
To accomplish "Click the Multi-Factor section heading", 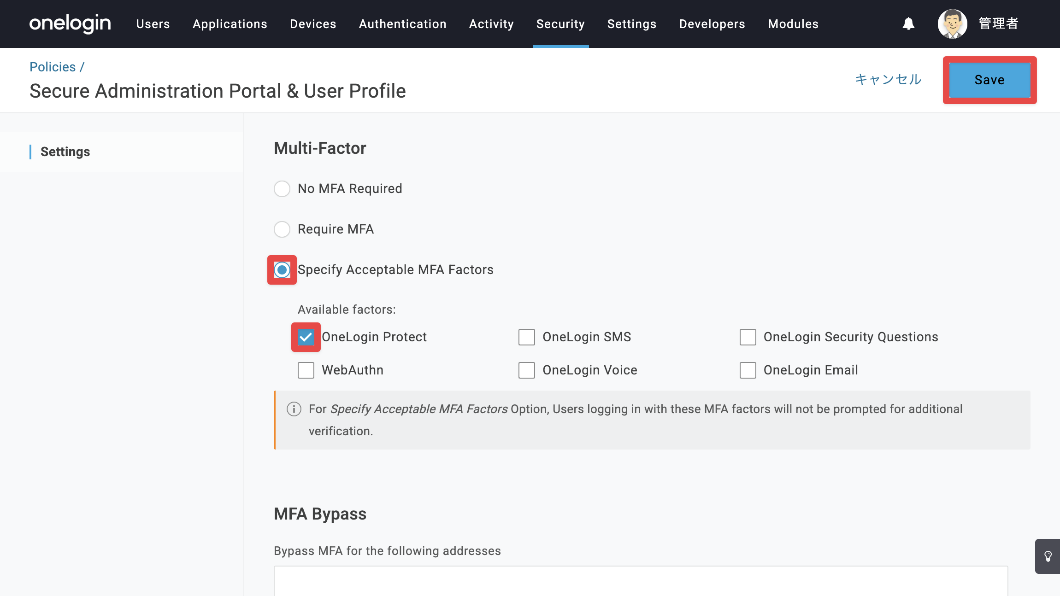I will click(320, 148).
